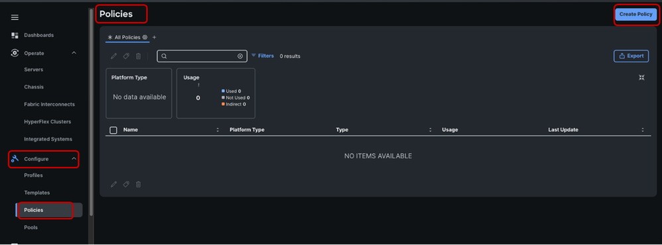
Task: Click the asterisk icon on All Policies tab
Action: [110, 37]
